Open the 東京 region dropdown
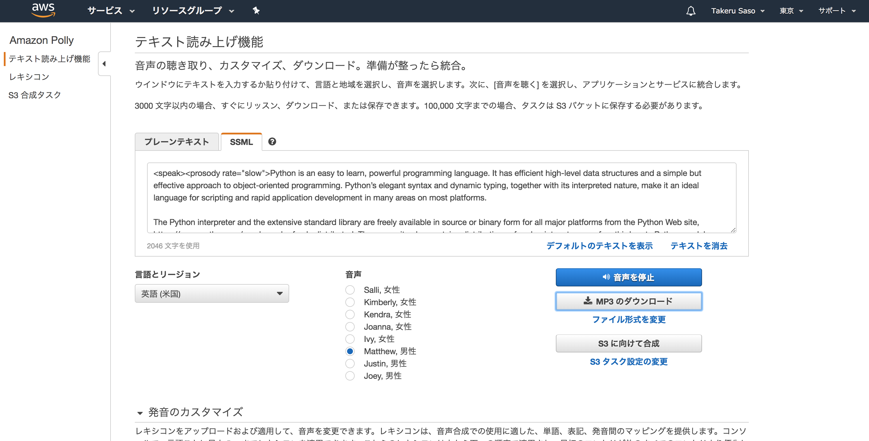 tap(791, 11)
